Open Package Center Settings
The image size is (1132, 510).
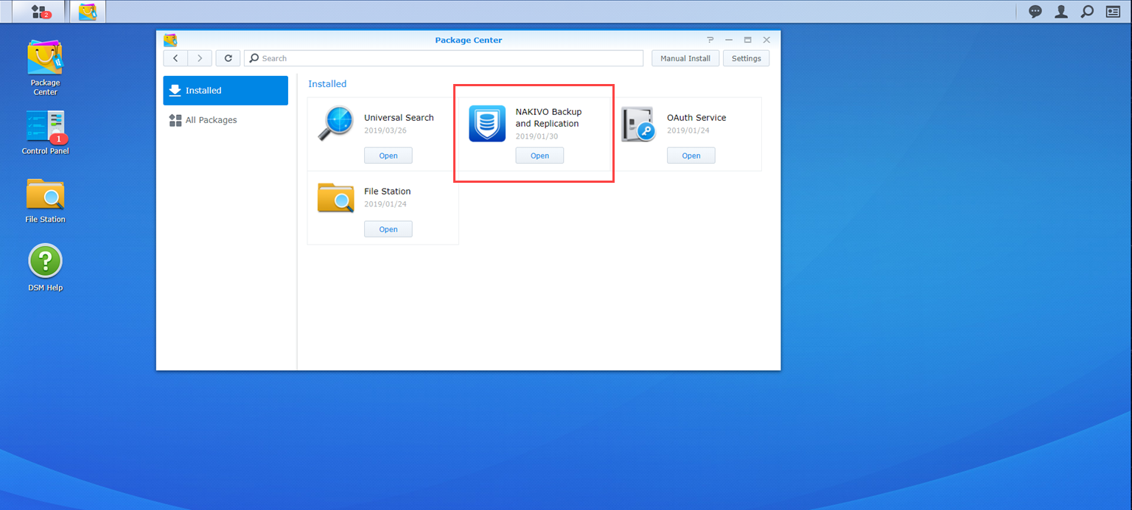746,57
